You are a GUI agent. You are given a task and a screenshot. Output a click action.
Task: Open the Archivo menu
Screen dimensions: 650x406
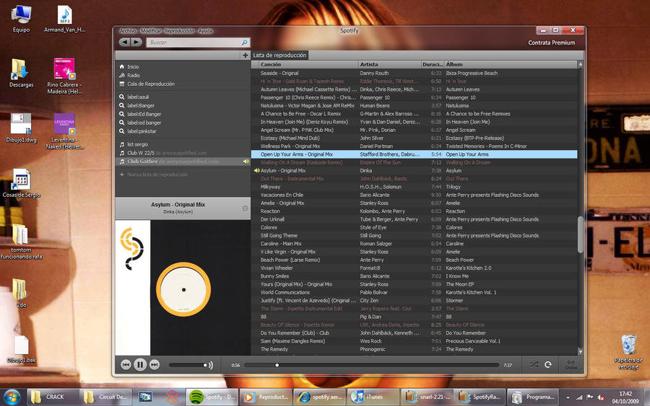tap(128, 31)
